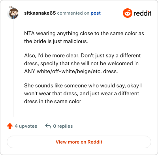Follow the blue "post" link
The image size is (158, 155).
tap(96, 13)
